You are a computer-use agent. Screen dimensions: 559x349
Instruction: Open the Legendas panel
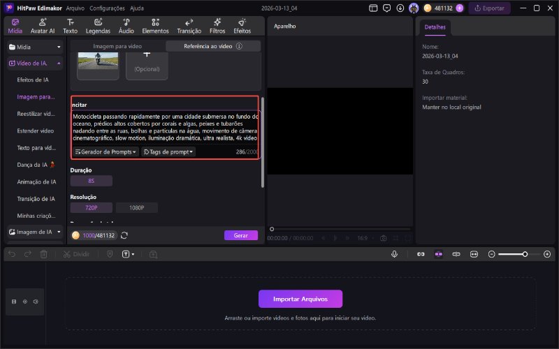click(x=98, y=26)
